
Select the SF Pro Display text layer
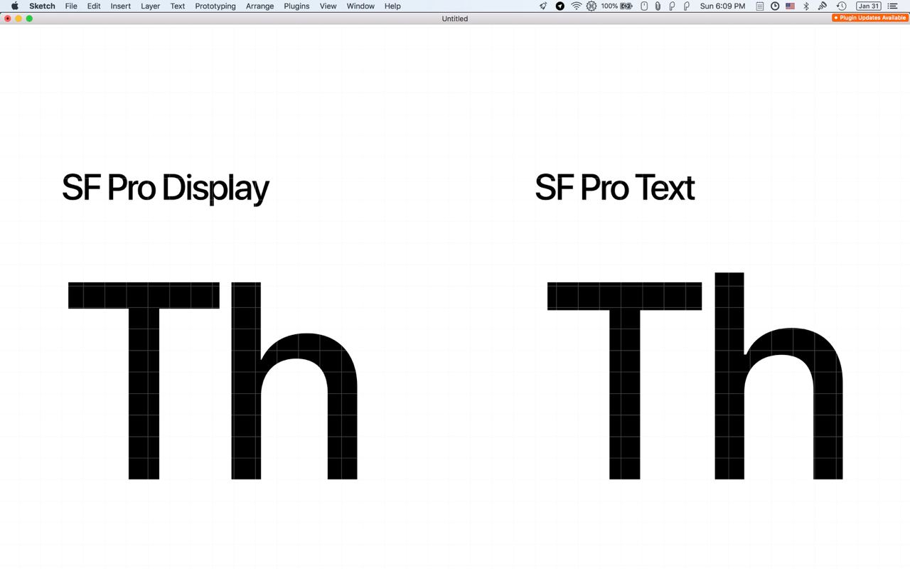[166, 188]
